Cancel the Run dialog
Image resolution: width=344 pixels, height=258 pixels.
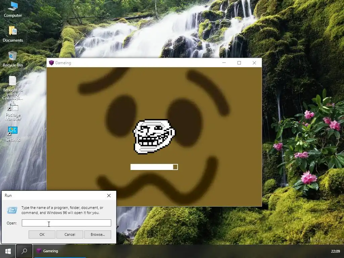(70, 234)
